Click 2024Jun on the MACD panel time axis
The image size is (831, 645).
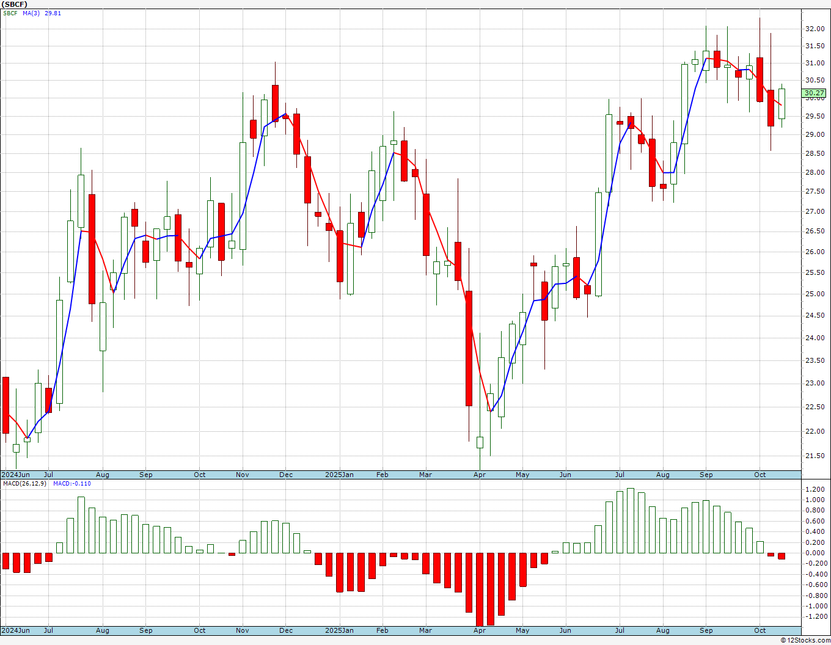16,630
